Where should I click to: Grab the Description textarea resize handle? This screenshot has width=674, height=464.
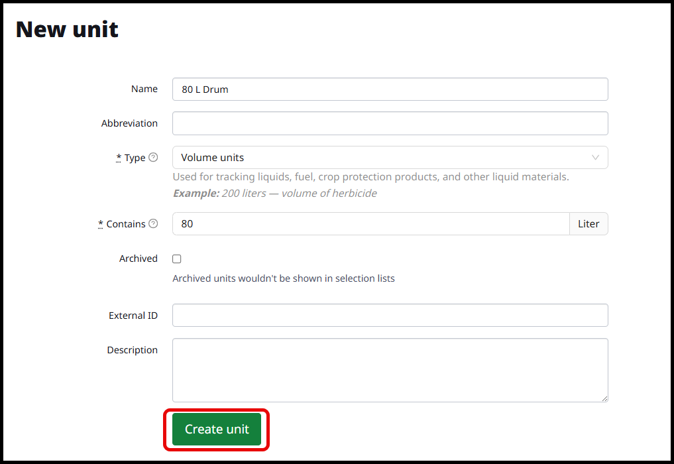tap(604, 398)
